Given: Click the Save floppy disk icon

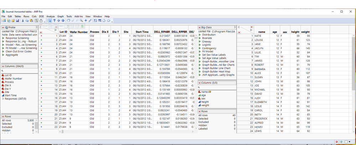Looking at the screenshot, I should pos(17,20).
